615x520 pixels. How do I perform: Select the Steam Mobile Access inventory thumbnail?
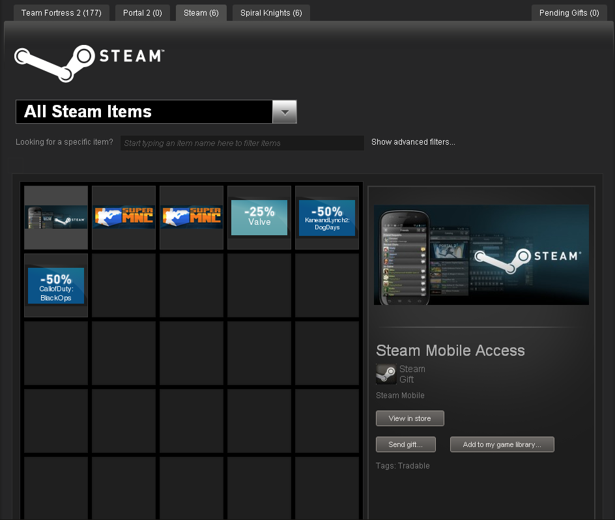tap(55, 216)
